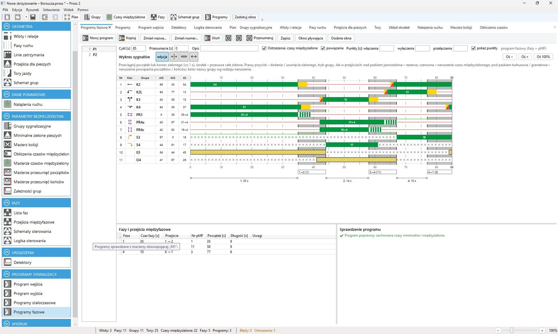Click the open file folder icon
Viewport: 558px width, 334px height.
[17, 17]
